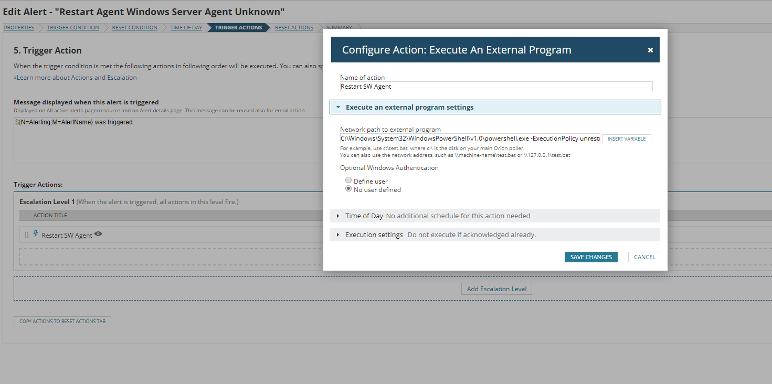This screenshot has height=384, width=772.
Task: Click the Network path to external program field
Action: [x=470, y=138]
